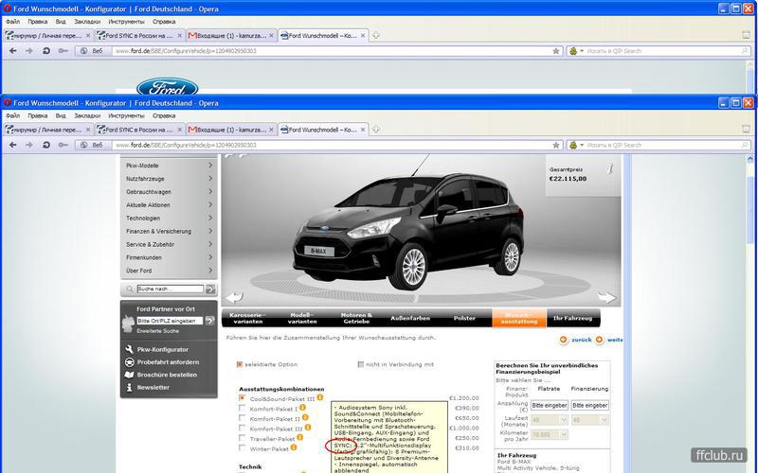The height and width of the screenshot is (473, 758).
Task: Open Newsletter link in sidebar
Action: point(153,387)
